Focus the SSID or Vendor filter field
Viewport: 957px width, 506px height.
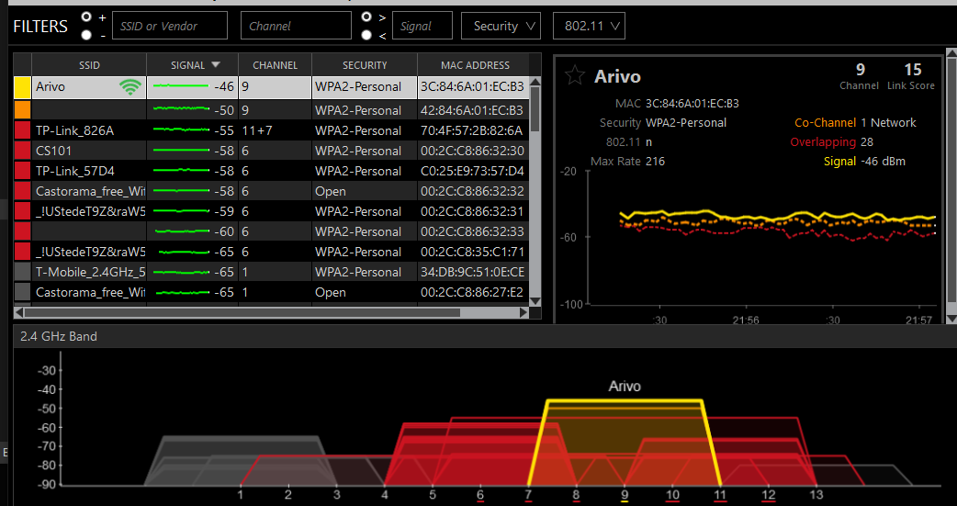(x=170, y=26)
